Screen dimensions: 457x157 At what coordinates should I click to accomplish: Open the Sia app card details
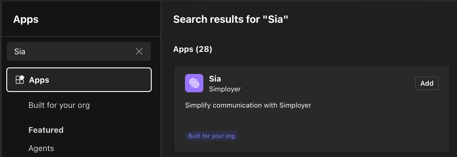(x=330, y=120)
